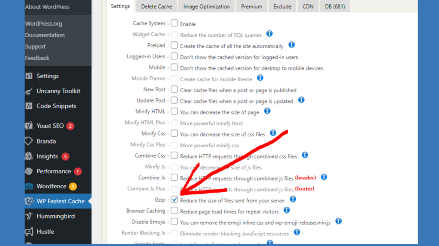Check the Minify Css checkbox
The width and height of the screenshot is (439, 246).
tap(174, 133)
